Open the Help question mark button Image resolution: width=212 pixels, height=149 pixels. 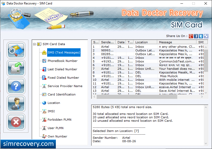tap(16, 86)
